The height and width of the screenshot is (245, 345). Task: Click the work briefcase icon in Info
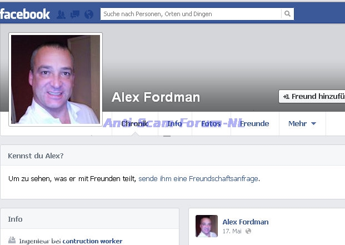point(12,240)
